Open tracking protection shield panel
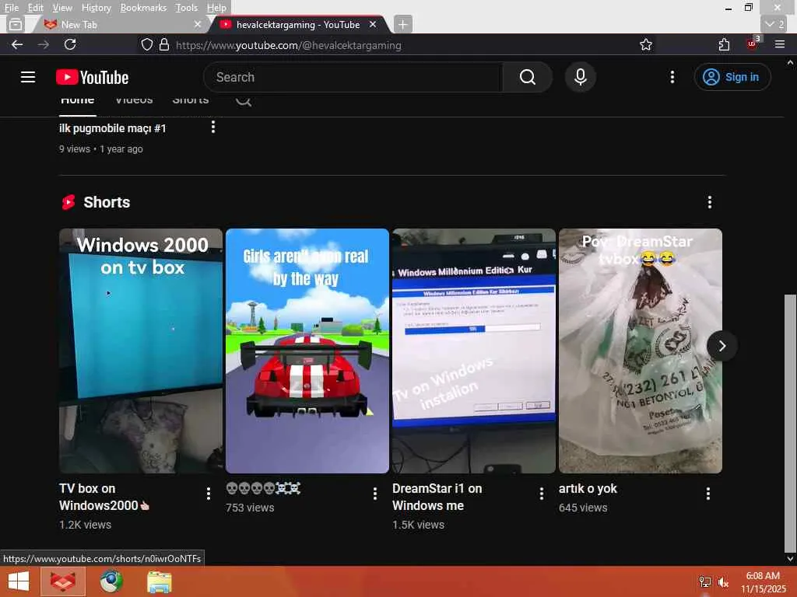Image resolution: width=797 pixels, height=597 pixels. (147, 44)
